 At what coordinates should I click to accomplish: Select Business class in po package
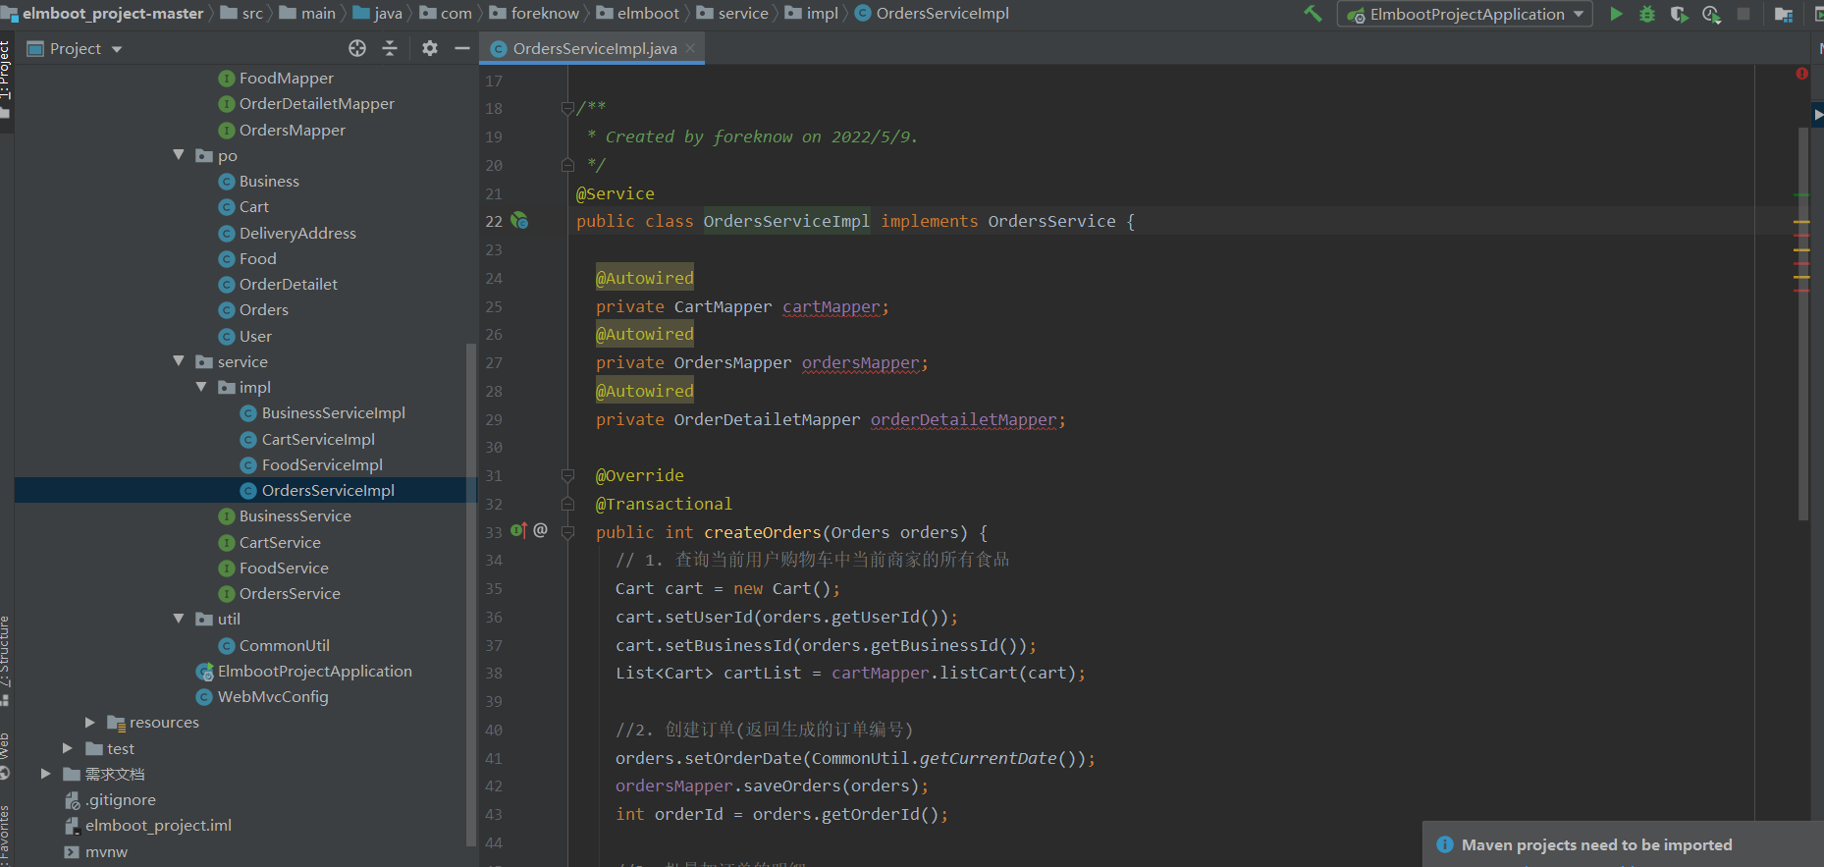point(259,181)
